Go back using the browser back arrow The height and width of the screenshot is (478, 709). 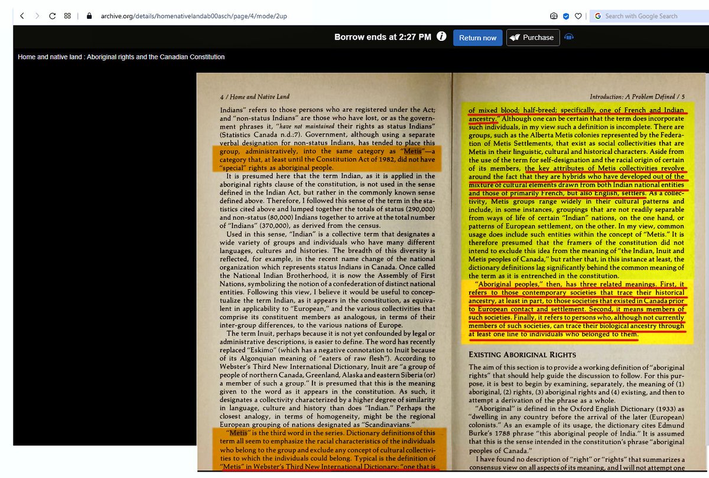[x=22, y=16]
